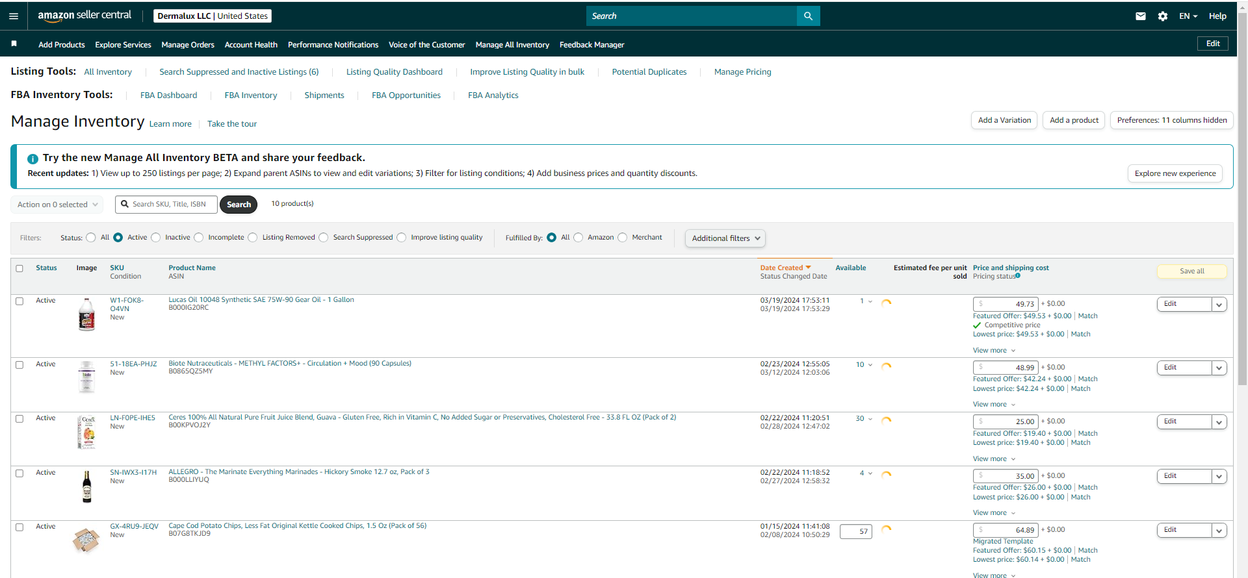Open the messages envelope icon

pyautogui.click(x=1141, y=16)
